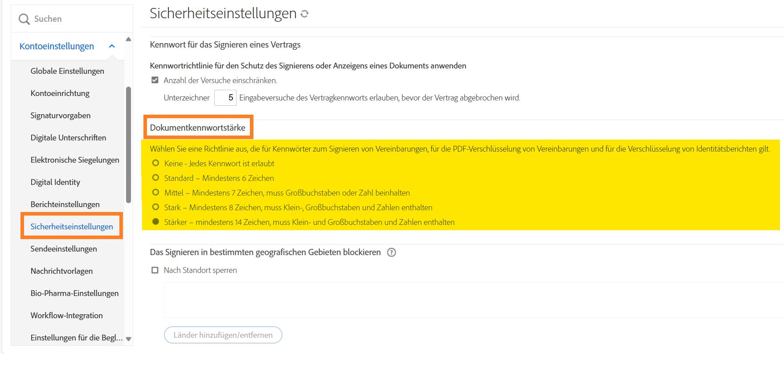Go to Nachrichtvorlagen
This screenshot has height=372, width=784.
pos(61,271)
